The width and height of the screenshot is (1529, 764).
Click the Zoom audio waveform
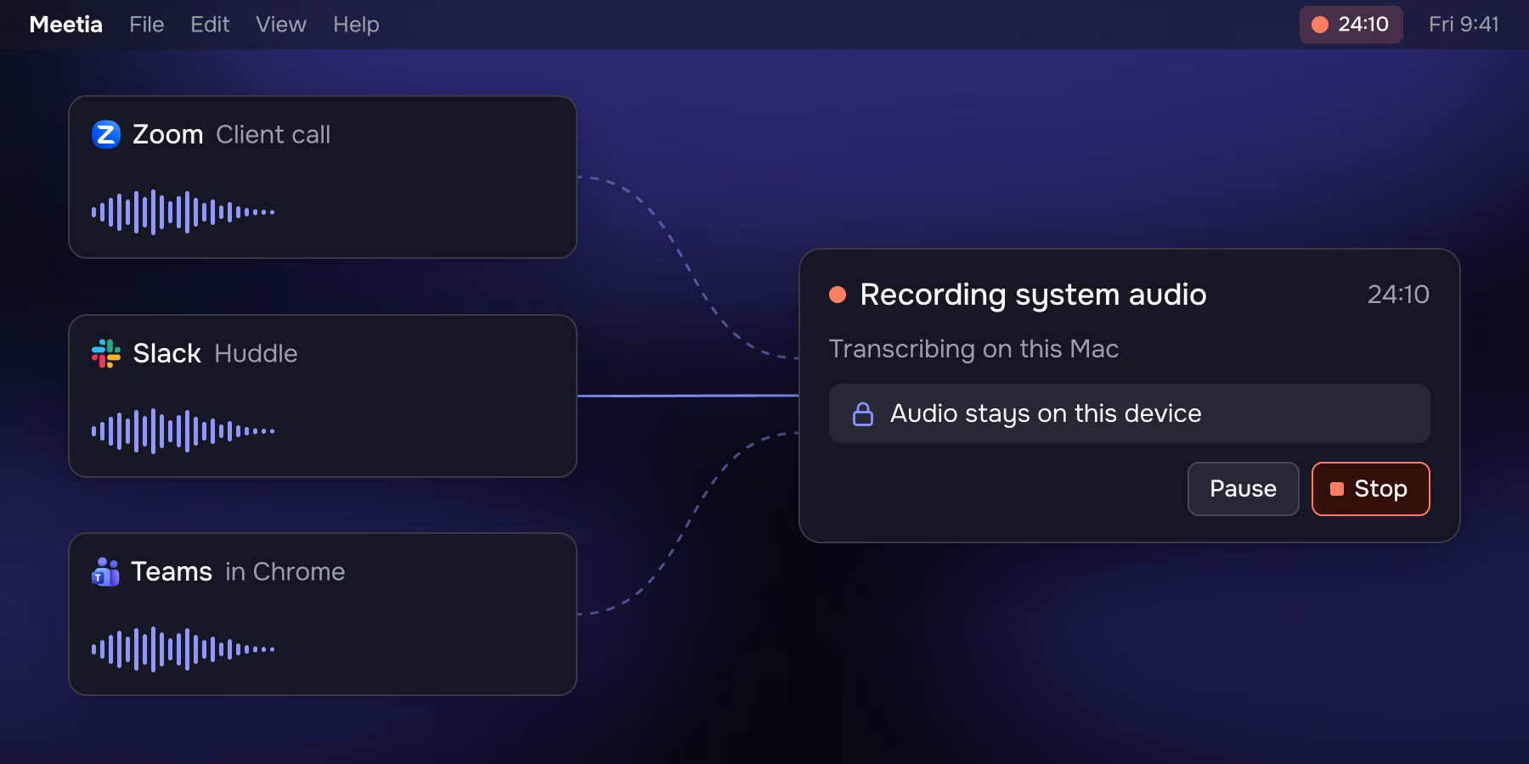(x=183, y=211)
